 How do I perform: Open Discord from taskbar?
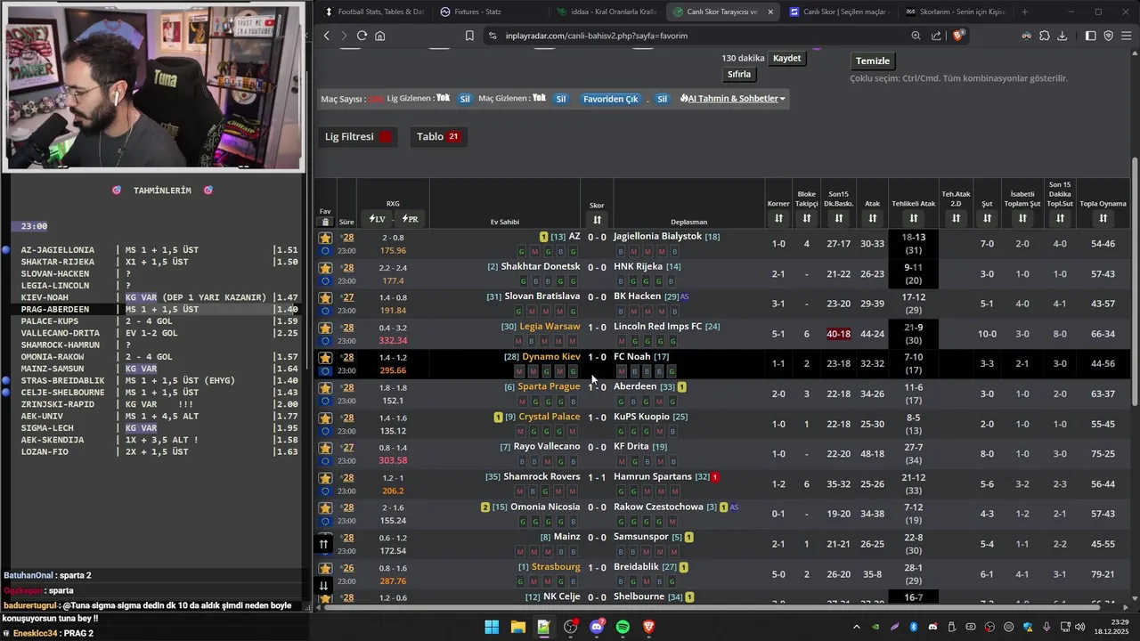(597, 627)
